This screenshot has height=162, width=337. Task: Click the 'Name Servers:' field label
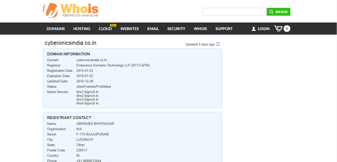58,92
